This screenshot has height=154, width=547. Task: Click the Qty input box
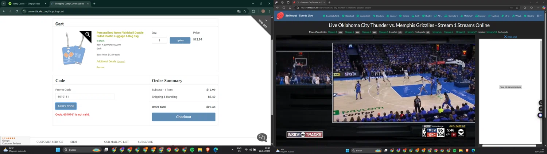(159, 40)
